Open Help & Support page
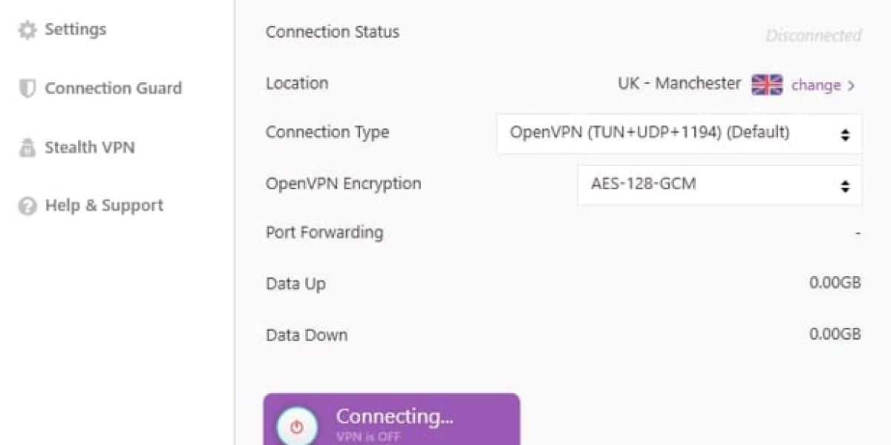The image size is (891, 445). tap(104, 205)
